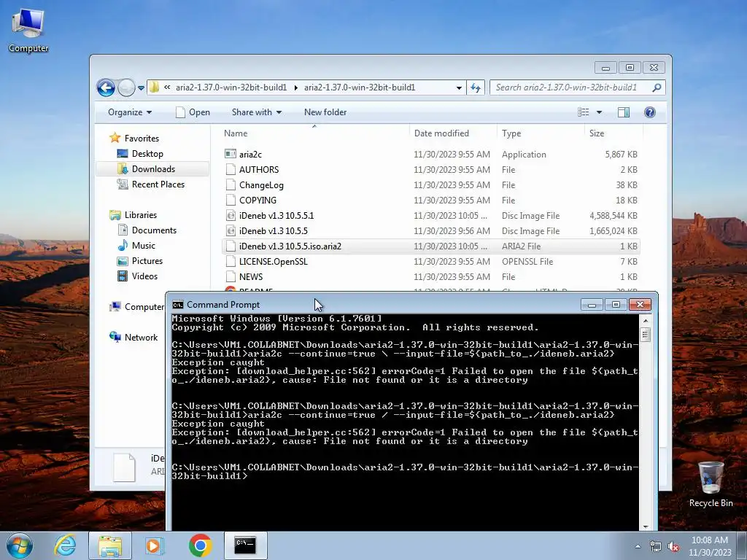
Task: Open Pictures library in navigation pane
Action: pos(147,261)
